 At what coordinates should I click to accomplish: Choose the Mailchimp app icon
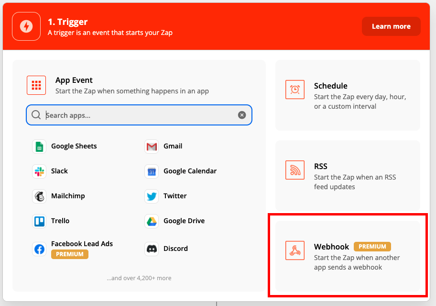coord(39,196)
